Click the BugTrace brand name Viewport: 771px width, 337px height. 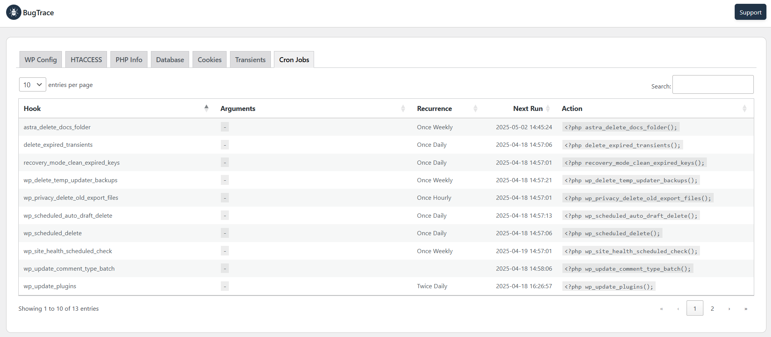click(38, 13)
